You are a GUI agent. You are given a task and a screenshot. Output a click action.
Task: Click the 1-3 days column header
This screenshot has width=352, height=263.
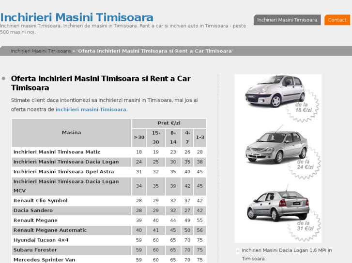[200, 138]
